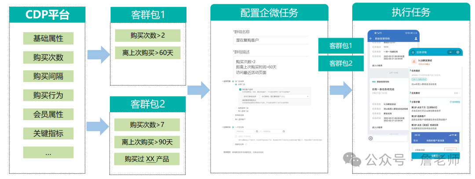Click the 购买次数>2 condition box
475x179 pixels.
pyautogui.click(x=148, y=36)
